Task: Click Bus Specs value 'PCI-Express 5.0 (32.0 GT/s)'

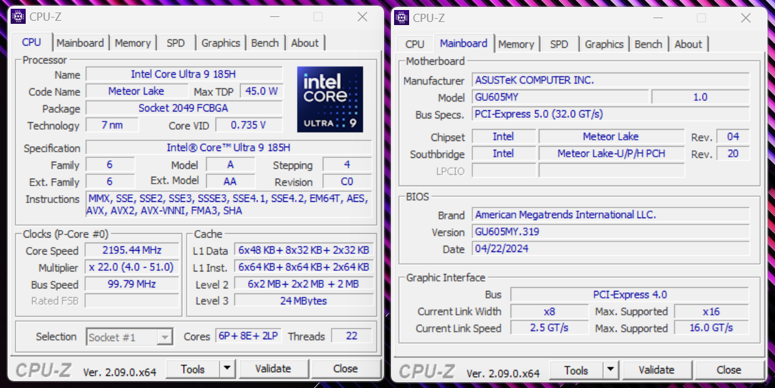Action: click(x=610, y=114)
